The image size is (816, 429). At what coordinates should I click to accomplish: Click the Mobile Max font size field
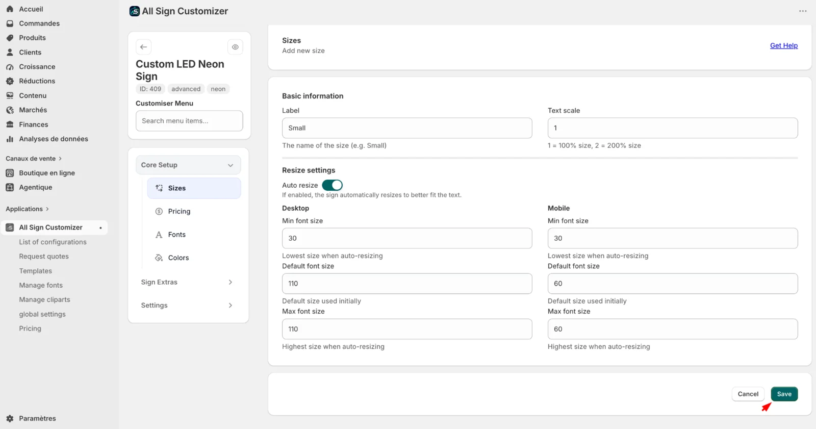pos(673,329)
